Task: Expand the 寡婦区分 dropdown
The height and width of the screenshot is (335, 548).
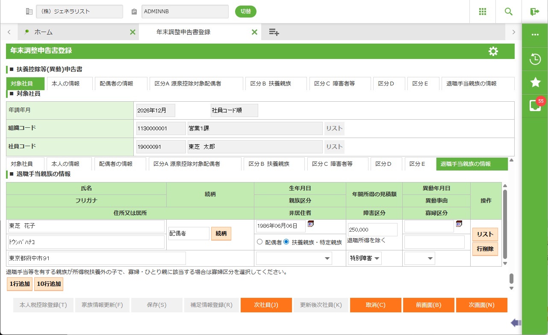Action: (419, 258)
